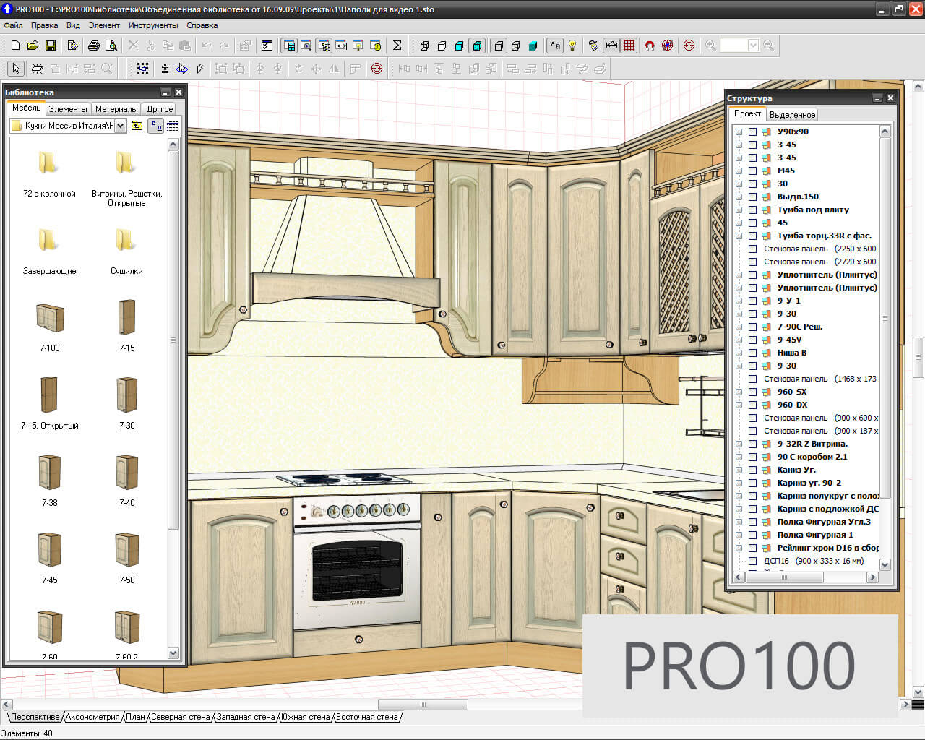Tick the Тумба под плиту checkbox
Image resolution: width=925 pixels, height=740 pixels.
[752, 210]
